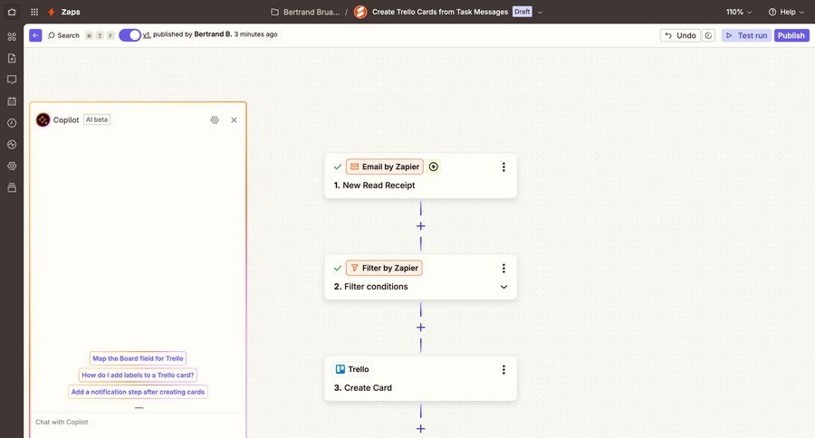Open the Zap title dropdown chevron
The image size is (815, 438).
click(x=540, y=12)
